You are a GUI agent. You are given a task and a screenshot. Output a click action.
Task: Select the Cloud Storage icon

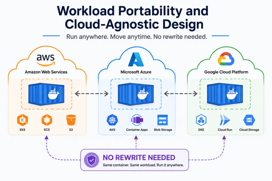(x=249, y=120)
